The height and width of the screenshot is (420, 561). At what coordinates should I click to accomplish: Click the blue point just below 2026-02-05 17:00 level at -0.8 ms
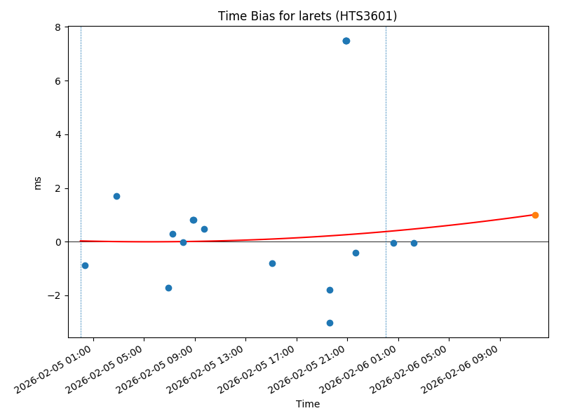click(x=272, y=263)
